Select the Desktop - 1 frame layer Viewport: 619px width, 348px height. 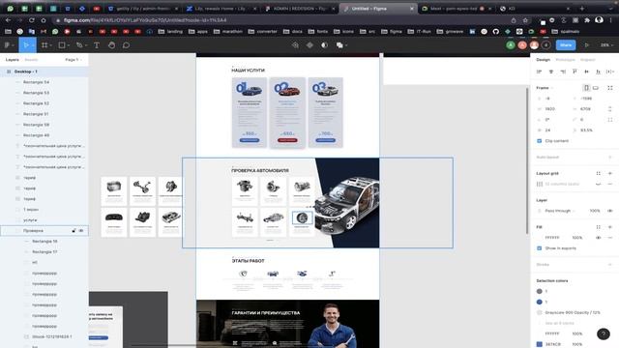(44, 72)
